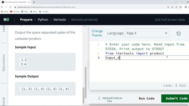The height and width of the screenshot is (106, 189).
Task: Reload the page with refresh icon
Action: [x=10, y=7]
